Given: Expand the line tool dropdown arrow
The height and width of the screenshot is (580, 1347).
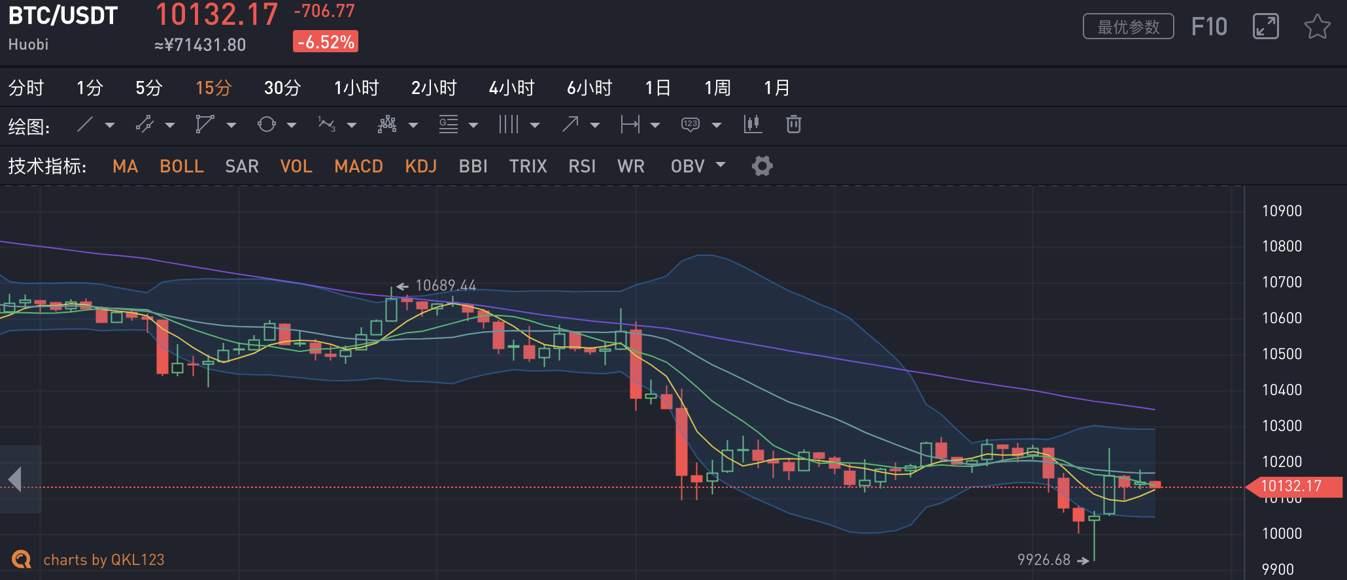Looking at the screenshot, I should [x=110, y=125].
